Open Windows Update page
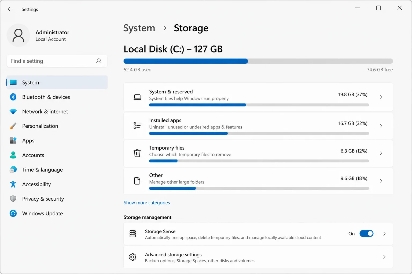Screen dimensions: 412x274 coord(57,213)
